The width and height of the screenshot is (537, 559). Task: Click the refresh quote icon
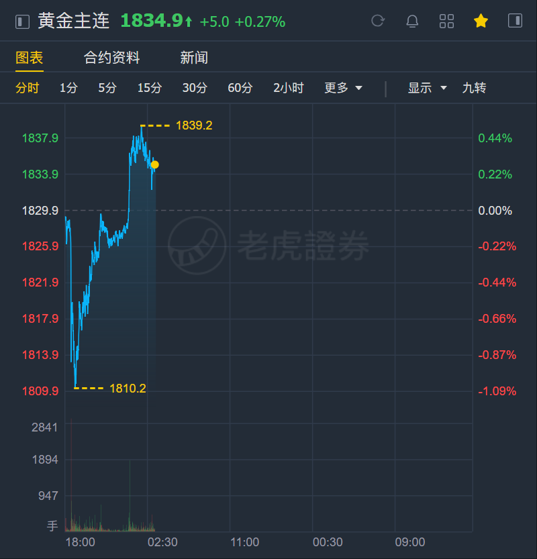[378, 21]
